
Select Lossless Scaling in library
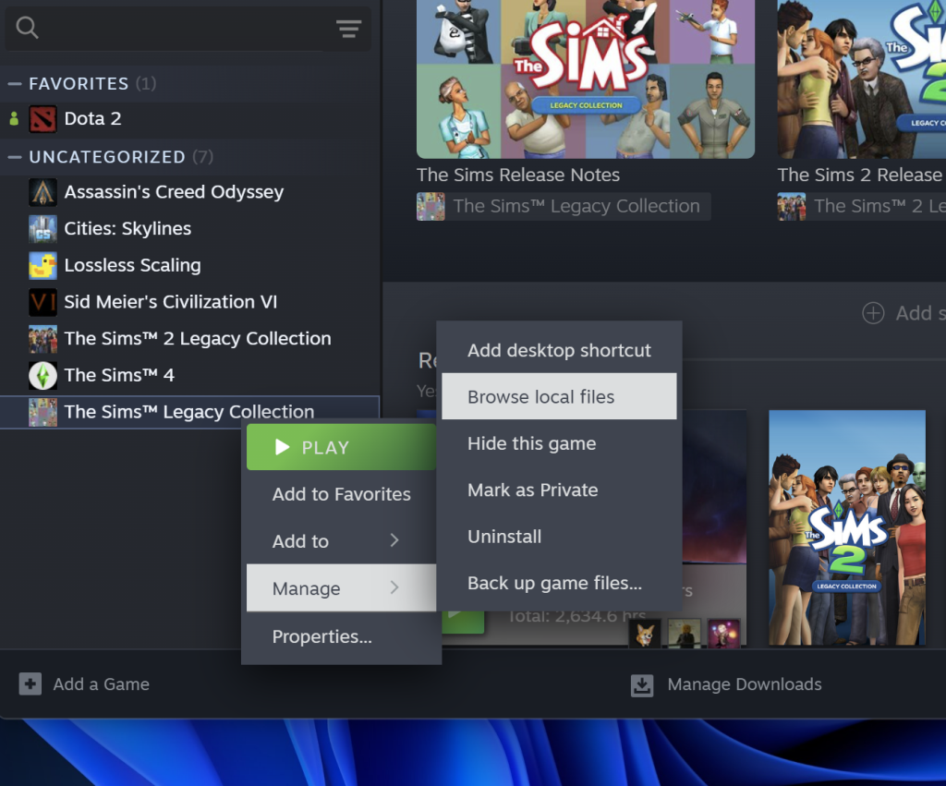tap(133, 265)
